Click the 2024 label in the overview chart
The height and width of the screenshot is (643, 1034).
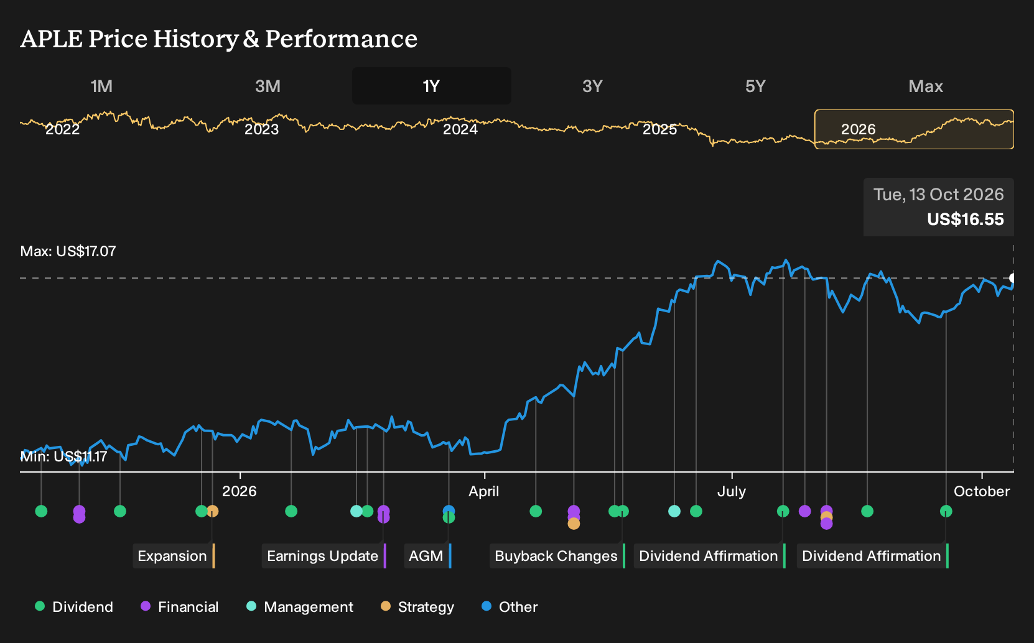(x=460, y=129)
